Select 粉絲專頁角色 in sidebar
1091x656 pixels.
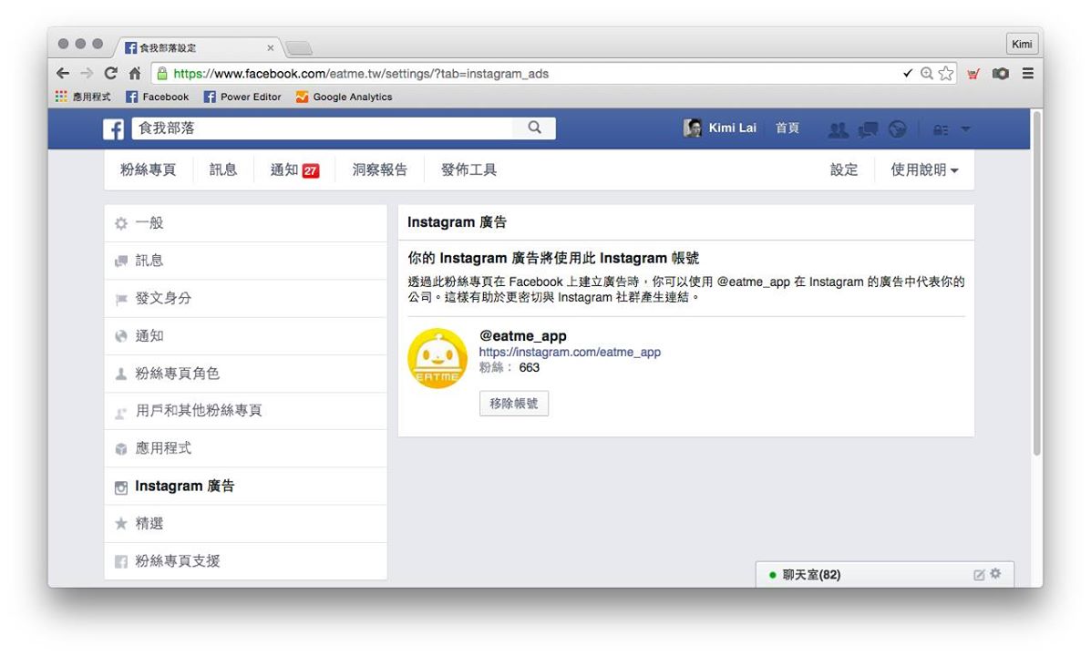pos(245,374)
